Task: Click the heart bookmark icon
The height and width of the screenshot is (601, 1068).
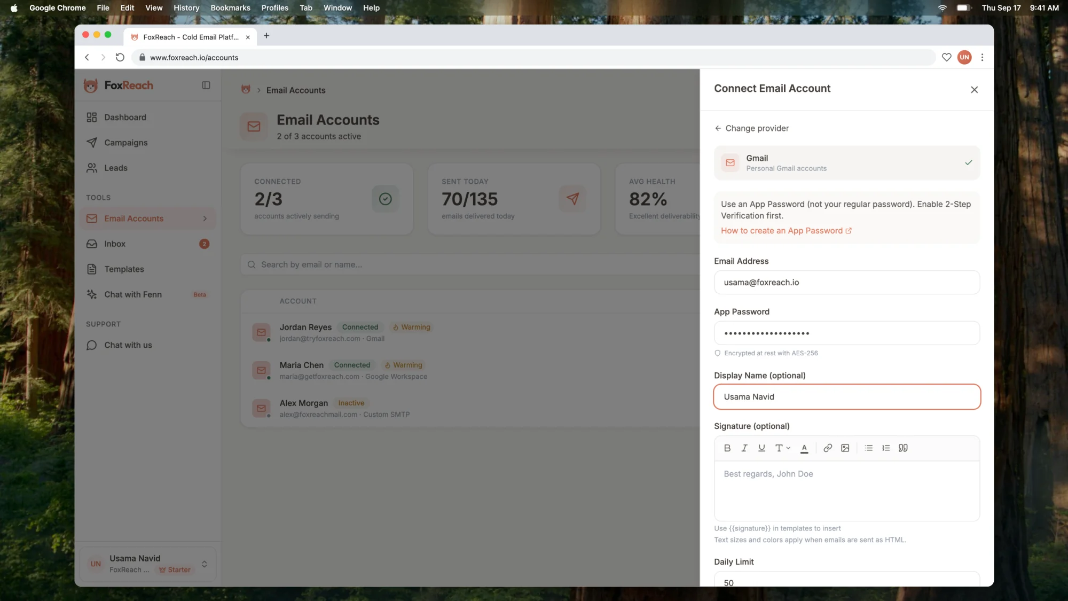Action: coord(946,57)
